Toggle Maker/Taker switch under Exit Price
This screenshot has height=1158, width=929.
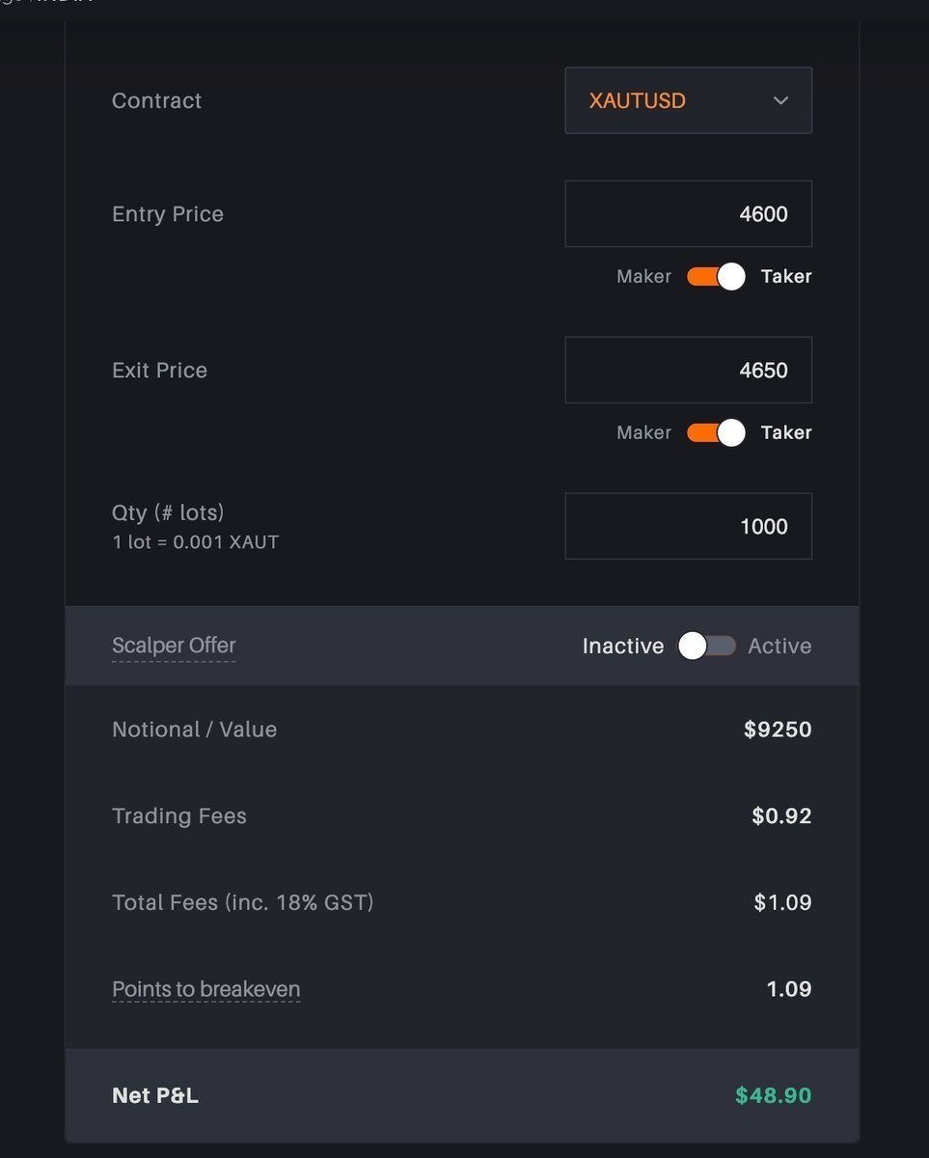(x=717, y=433)
